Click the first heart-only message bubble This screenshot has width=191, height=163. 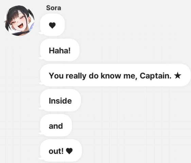click(52, 25)
